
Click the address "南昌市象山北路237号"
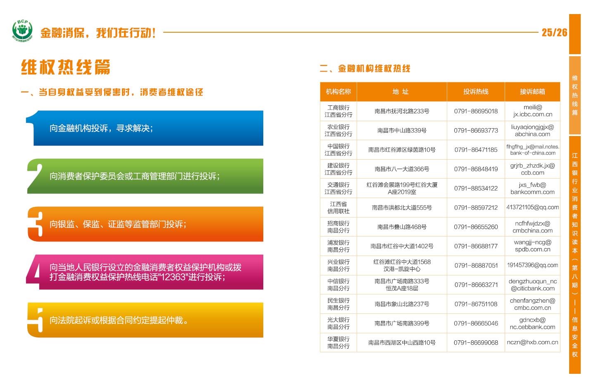click(402, 304)
